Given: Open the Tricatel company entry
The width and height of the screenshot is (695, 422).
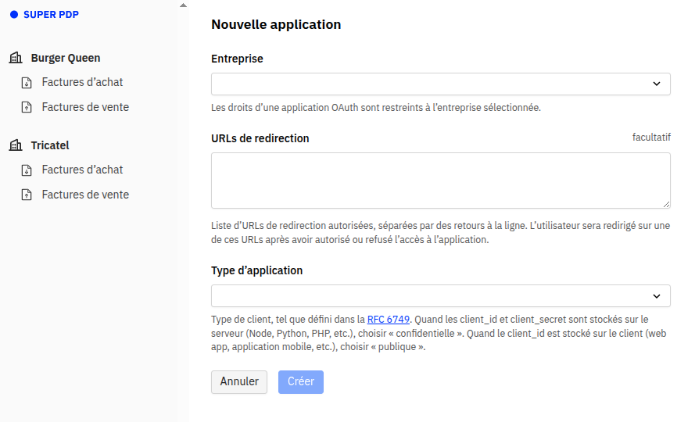Looking at the screenshot, I should [x=50, y=145].
